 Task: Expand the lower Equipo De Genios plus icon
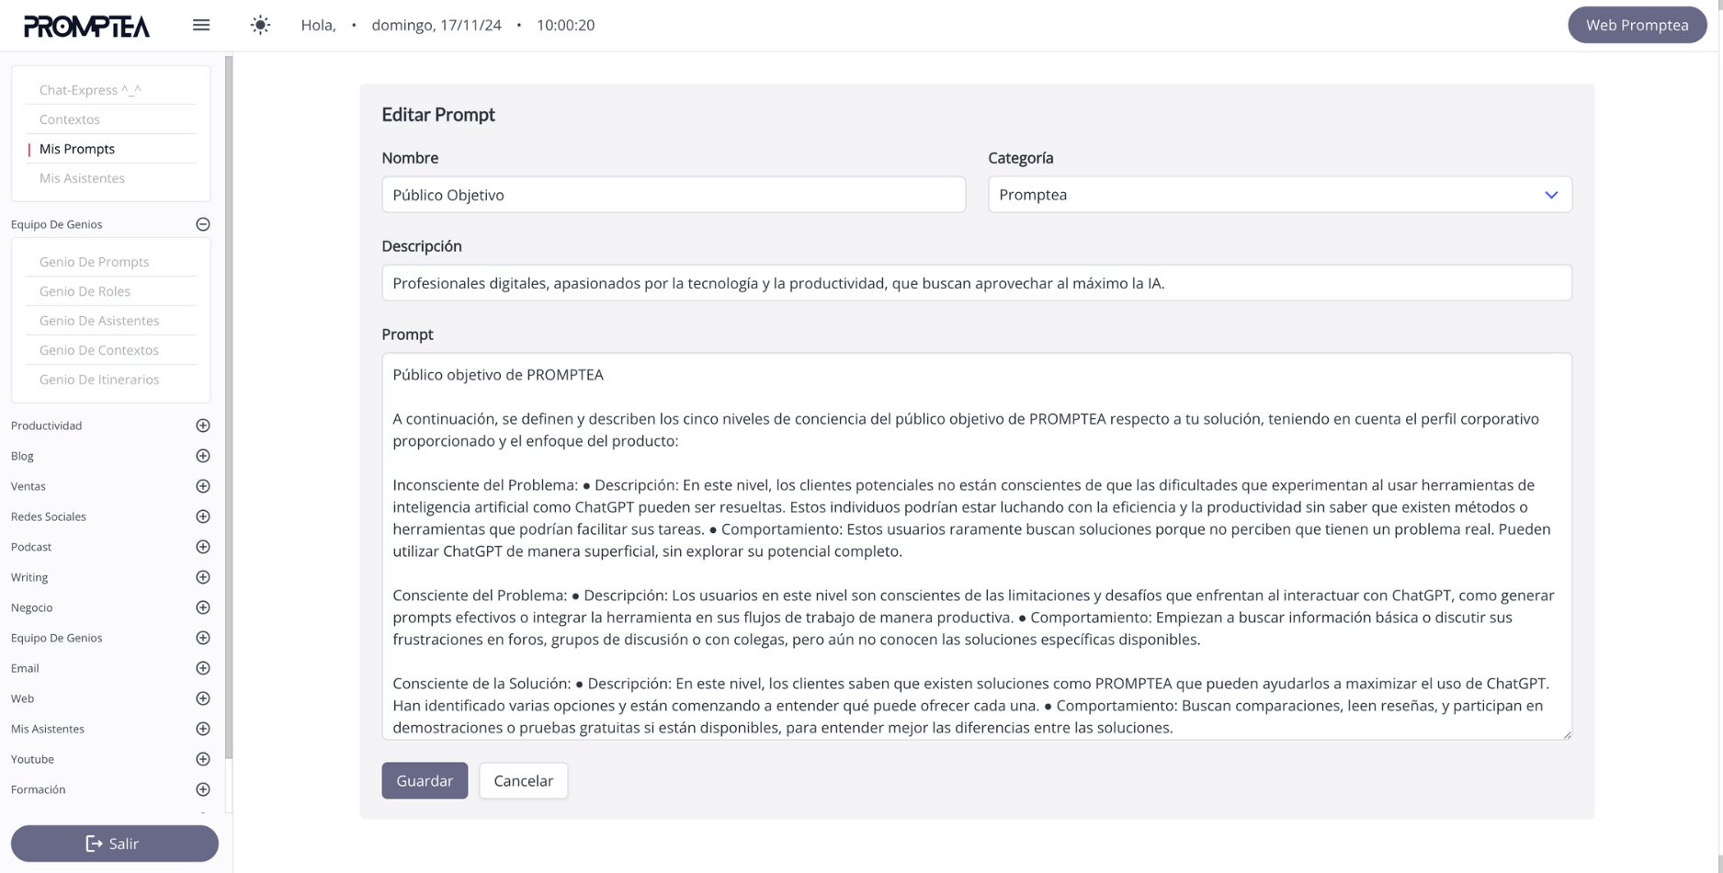(203, 638)
